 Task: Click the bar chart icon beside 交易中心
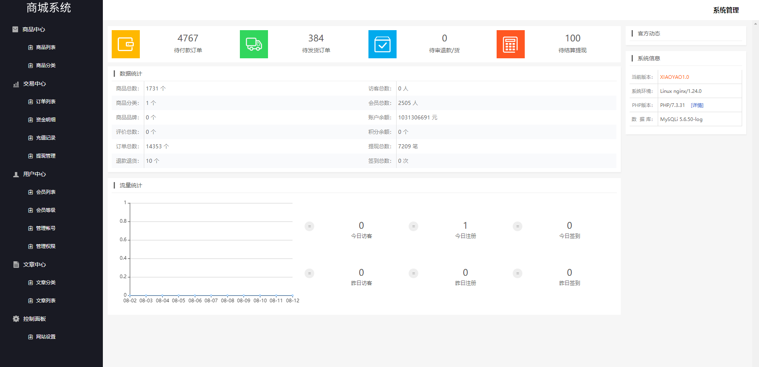16,84
